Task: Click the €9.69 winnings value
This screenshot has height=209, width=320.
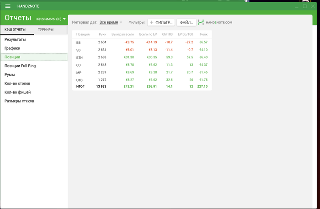Action: tap(130, 72)
